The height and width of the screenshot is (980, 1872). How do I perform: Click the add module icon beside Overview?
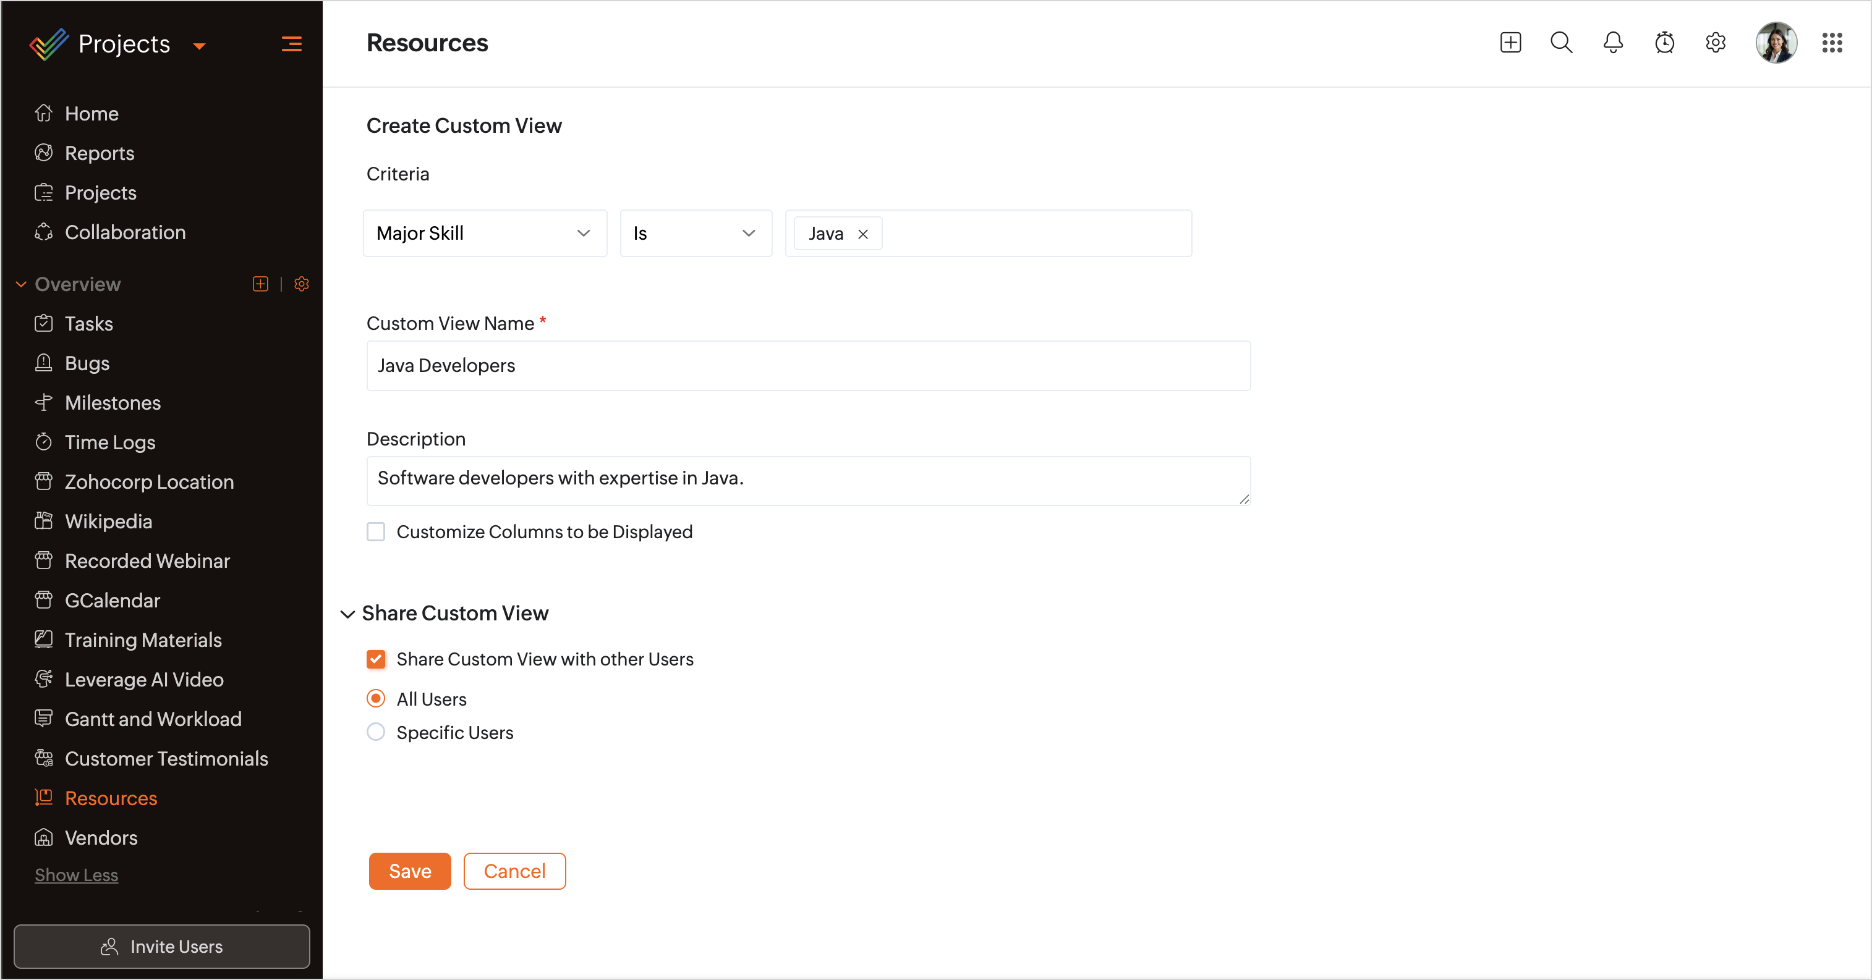click(260, 284)
